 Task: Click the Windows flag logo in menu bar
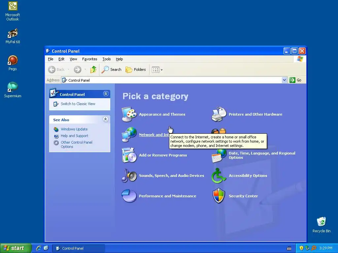tap(300, 59)
